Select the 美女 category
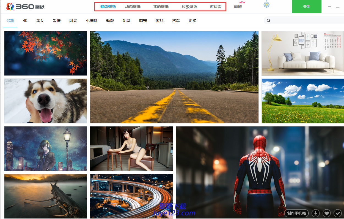 coord(40,21)
